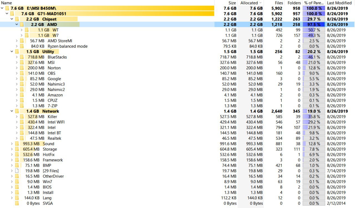Expand the Storage folder
355x208 pixels.
[12, 149]
